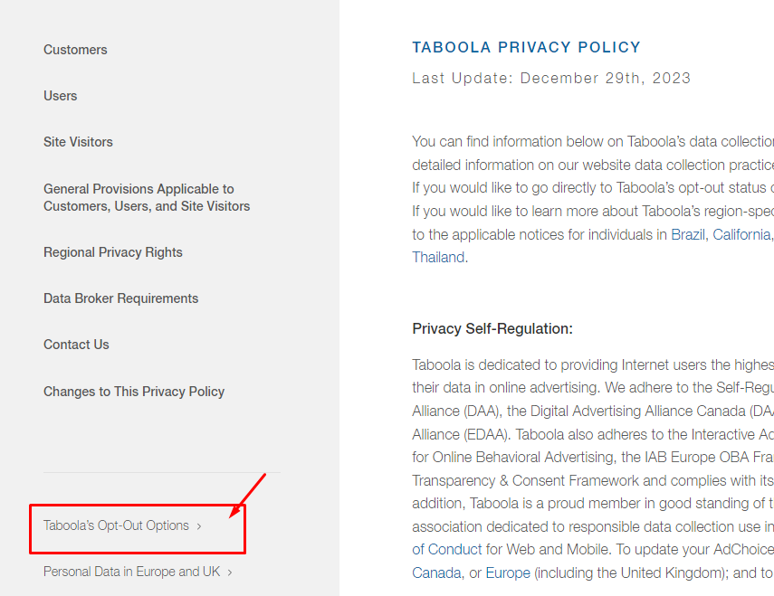Click the Taboola Privacy Policy heading

click(526, 48)
